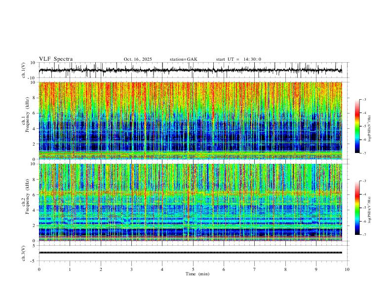Click the "ch.1(V)" axis label
Viewport: 391px width, 302px height.
24,70
